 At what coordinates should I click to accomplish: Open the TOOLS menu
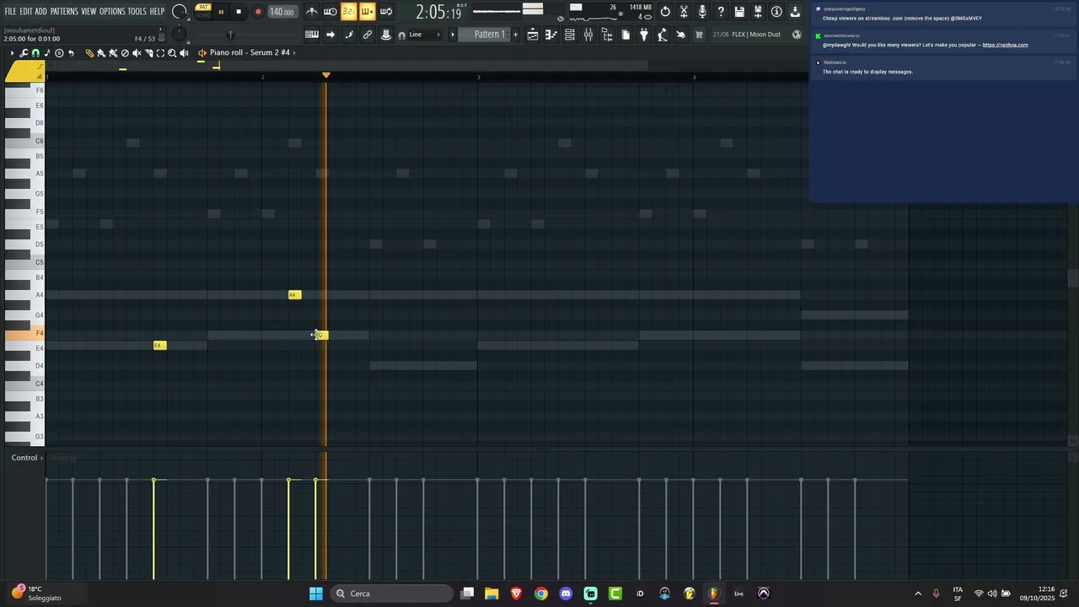point(137,12)
